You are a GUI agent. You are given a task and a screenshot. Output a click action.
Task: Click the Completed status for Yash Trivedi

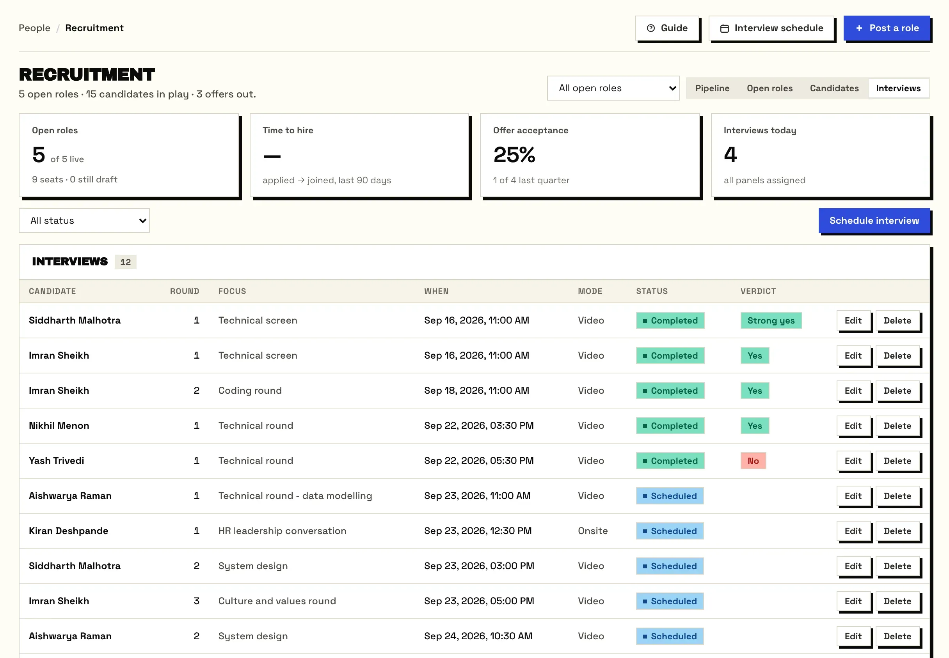coord(670,460)
